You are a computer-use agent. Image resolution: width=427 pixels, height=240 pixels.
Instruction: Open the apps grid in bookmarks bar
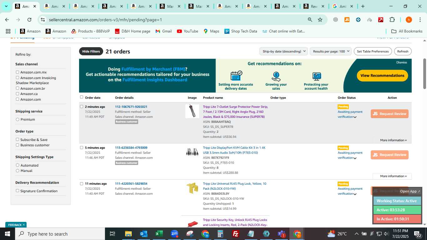[x=8, y=31]
